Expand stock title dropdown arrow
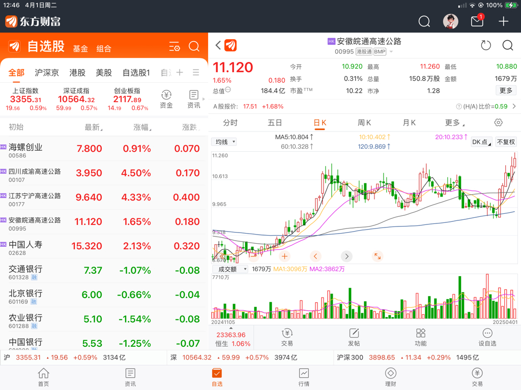Screen dimensions: 521x390 click(x=391, y=52)
